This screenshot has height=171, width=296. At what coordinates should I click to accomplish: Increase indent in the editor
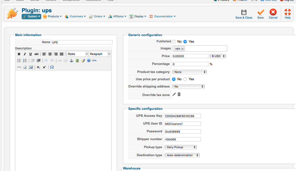[38, 61]
